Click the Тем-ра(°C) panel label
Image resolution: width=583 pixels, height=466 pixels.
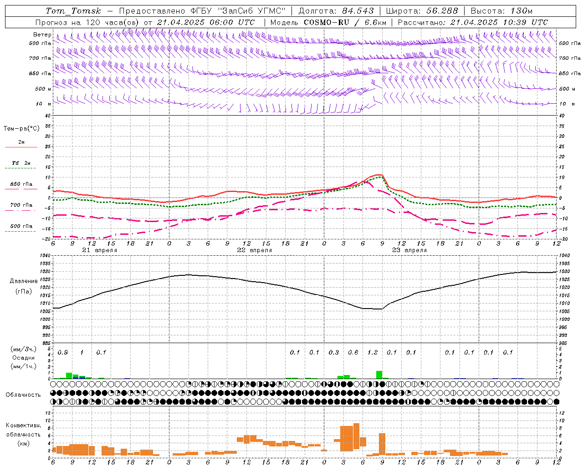click(21, 129)
